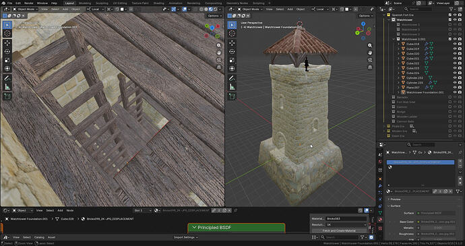
Task: Expand Cylinder.231 in the Outliner
Action: coord(398,82)
